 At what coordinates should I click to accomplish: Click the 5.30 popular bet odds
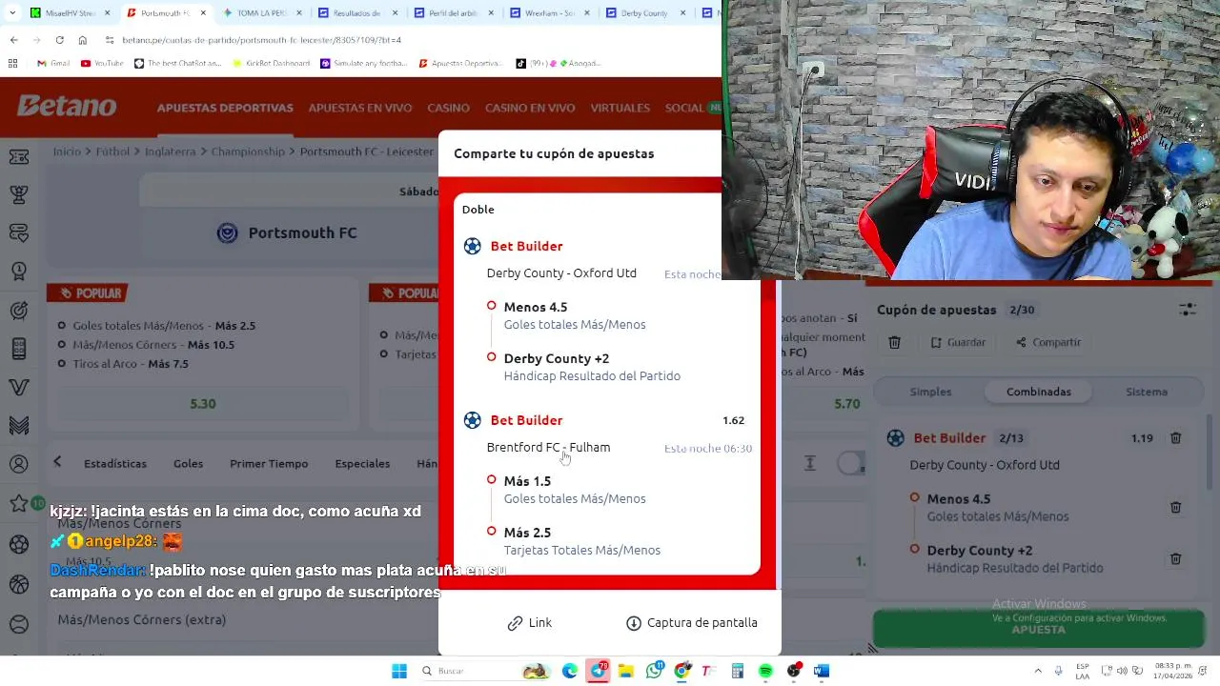202,404
